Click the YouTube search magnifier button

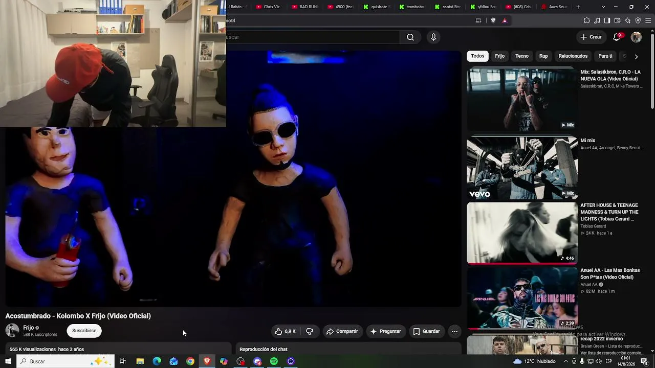pyautogui.click(x=410, y=37)
